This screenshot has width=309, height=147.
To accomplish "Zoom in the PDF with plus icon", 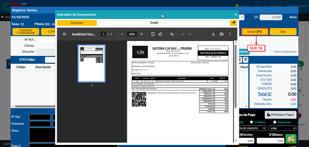I will pyautogui.click(x=141, y=34).
